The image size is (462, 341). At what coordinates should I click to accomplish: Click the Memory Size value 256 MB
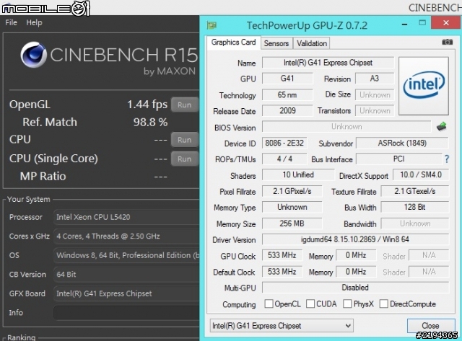click(292, 223)
